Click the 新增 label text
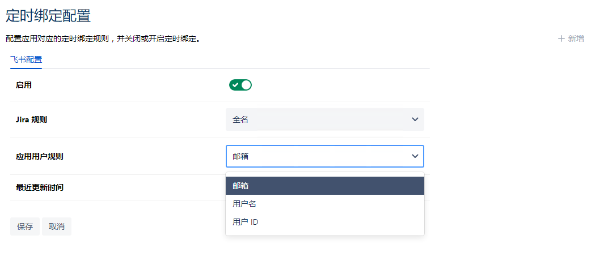591x278 pixels. click(576, 39)
